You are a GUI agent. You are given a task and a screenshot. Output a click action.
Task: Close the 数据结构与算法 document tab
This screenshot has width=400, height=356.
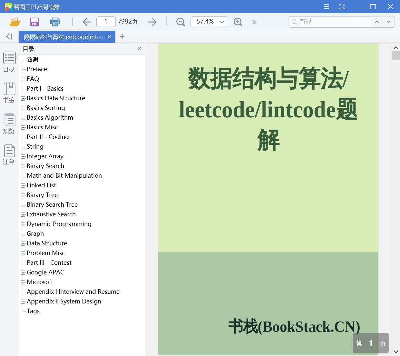[x=109, y=37]
